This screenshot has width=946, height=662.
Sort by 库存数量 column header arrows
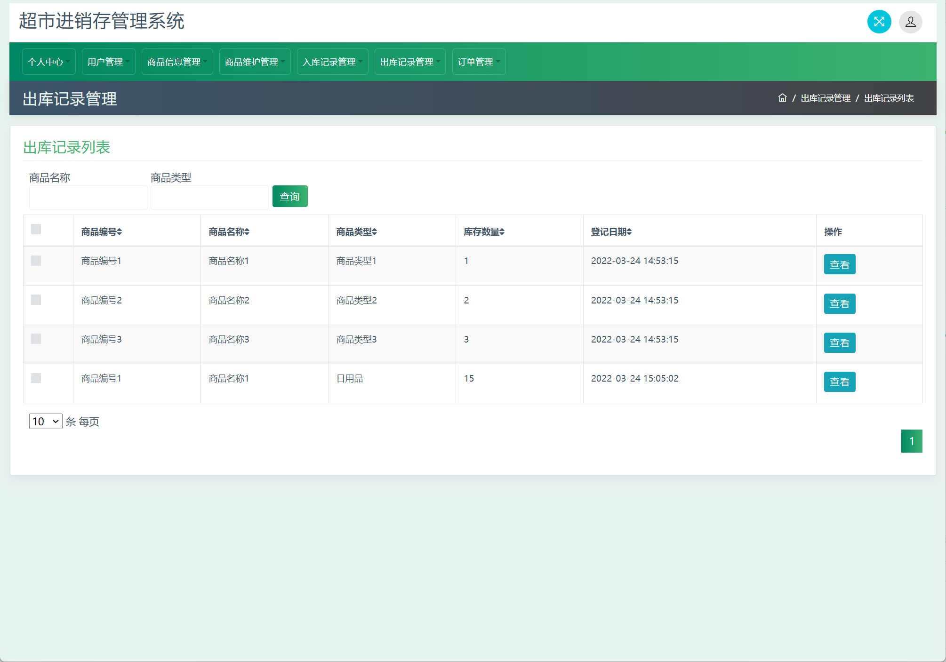(x=502, y=231)
